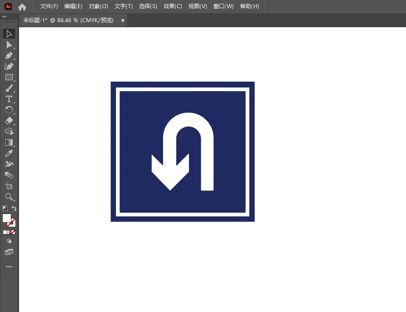Click the default fill and stroke icon
Viewport: 406px width, 312px height.
coord(5,208)
